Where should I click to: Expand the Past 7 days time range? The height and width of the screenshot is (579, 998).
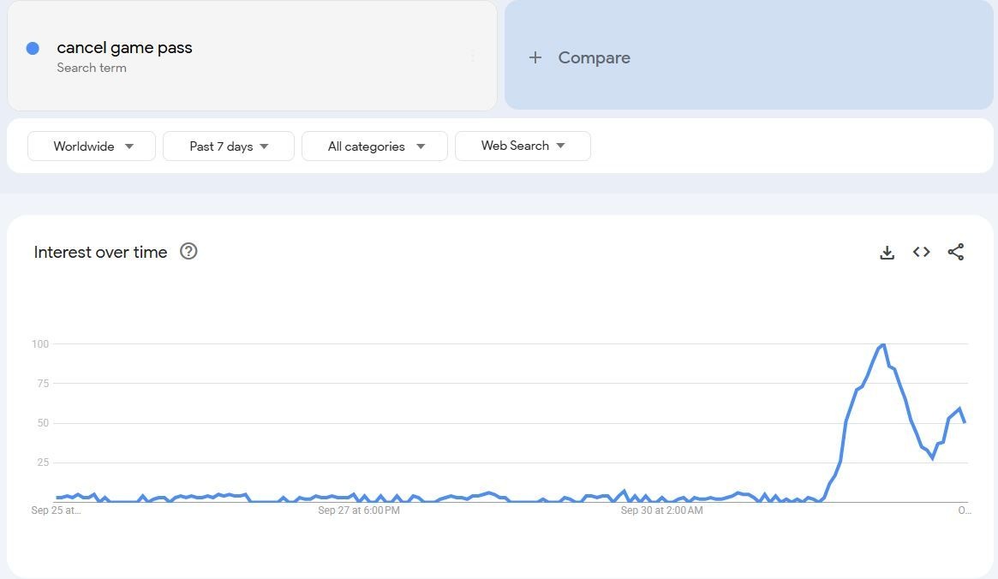[x=229, y=146]
